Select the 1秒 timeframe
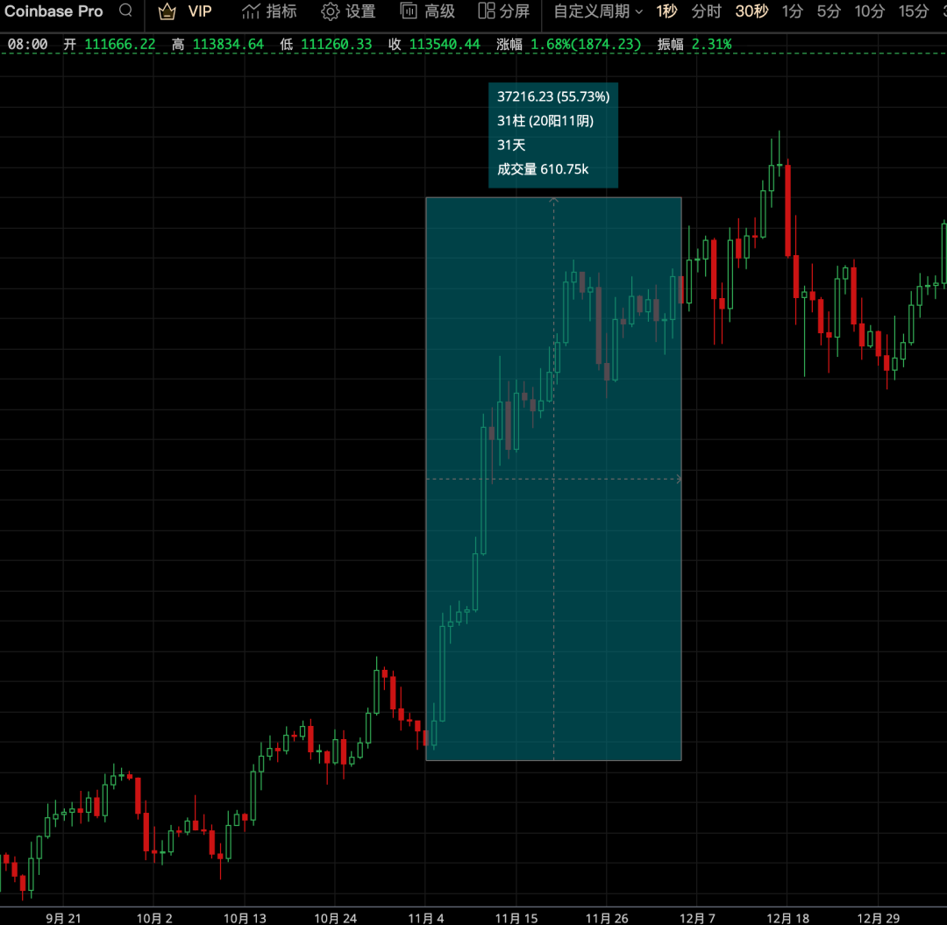The image size is (947, 925). pyautogui.click(x=666, y=11)
